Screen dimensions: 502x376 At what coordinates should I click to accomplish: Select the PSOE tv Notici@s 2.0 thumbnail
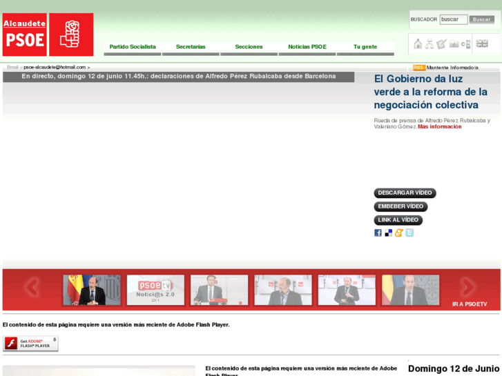point(155,290)
